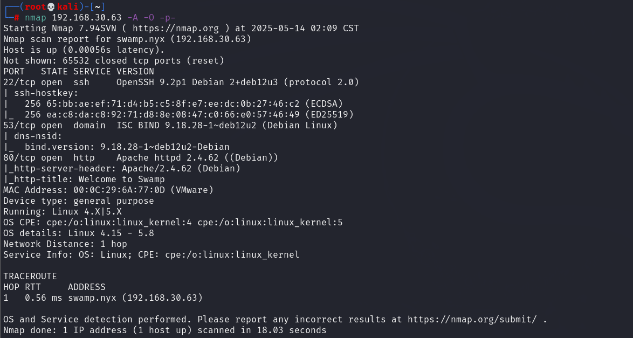Viewport: 633px width, 338px height.
Task: Click the 22/tcp open ssh line
Action: (181, 82)
